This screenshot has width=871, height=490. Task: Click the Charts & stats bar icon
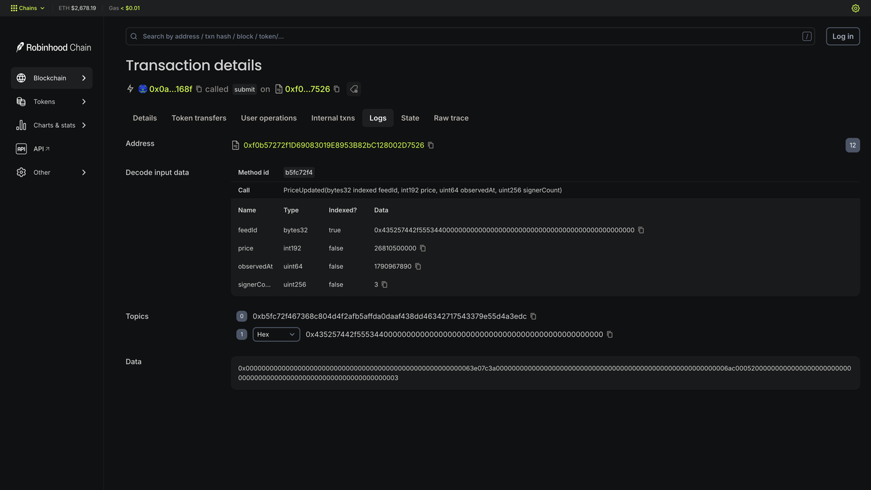(21, 125)
